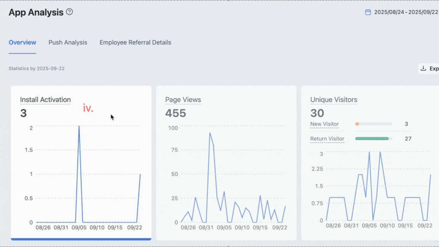
Task: Click the Return Visitor label
Action: pos(327,139)
